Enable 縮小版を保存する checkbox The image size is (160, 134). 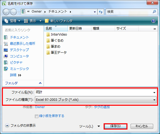click(x=36, y=116)
